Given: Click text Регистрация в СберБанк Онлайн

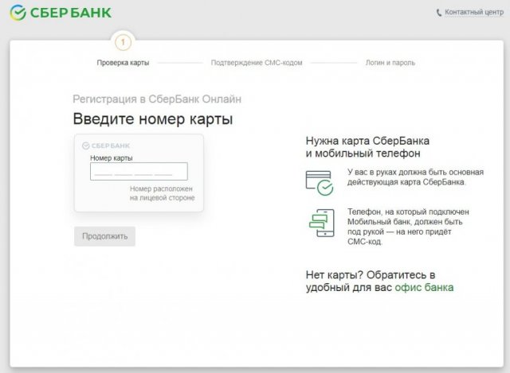Looking at the screenshot, I should [157, 99].
